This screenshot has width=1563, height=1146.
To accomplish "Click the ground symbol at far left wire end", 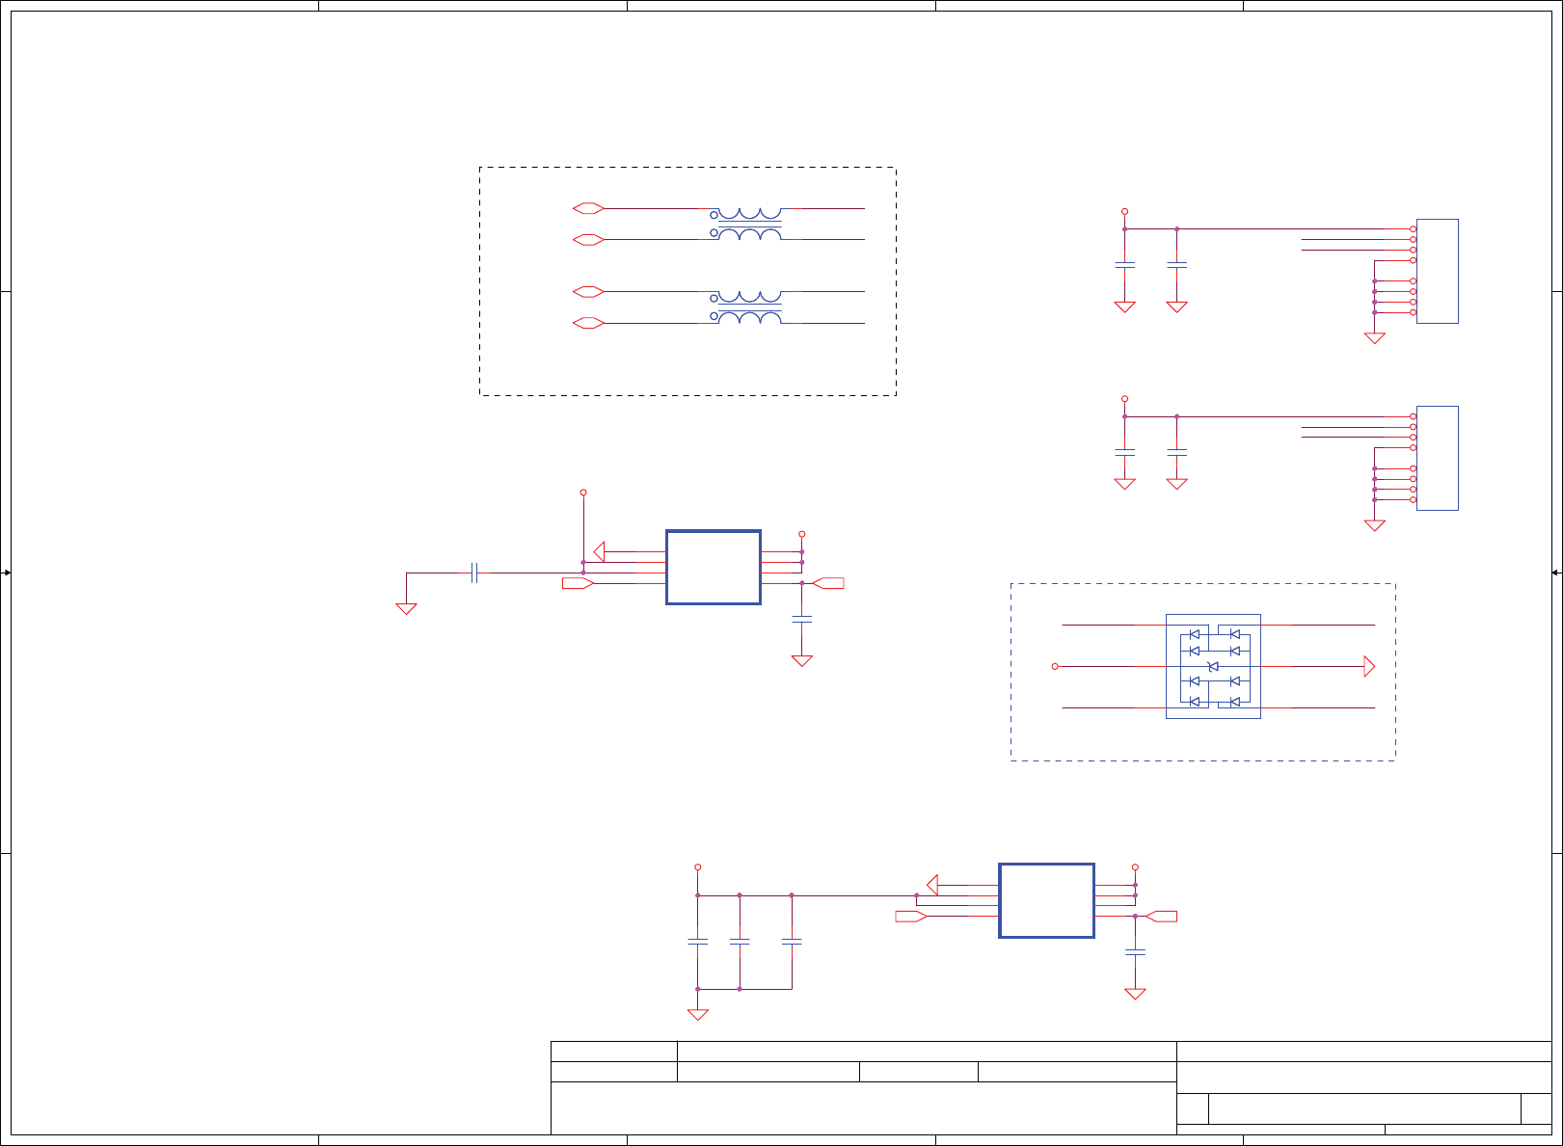I will tap(406, 608).
